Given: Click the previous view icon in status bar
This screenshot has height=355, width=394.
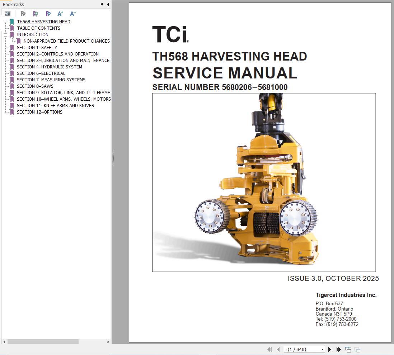Looking at the screenshot, I should click(x=348, y=349).
